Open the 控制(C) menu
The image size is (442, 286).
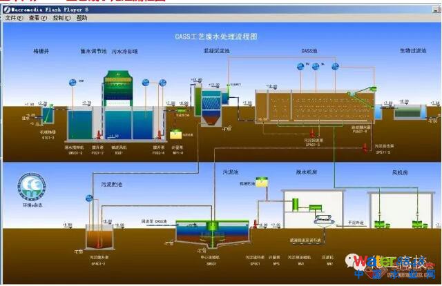tap(60, 18)
